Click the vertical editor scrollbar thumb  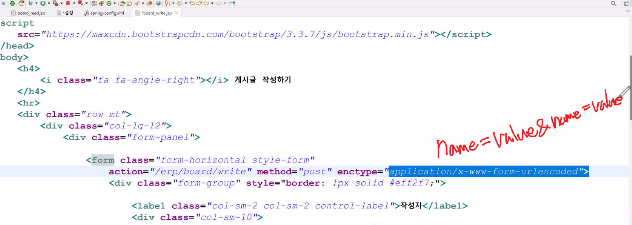[x=630, y=87]
